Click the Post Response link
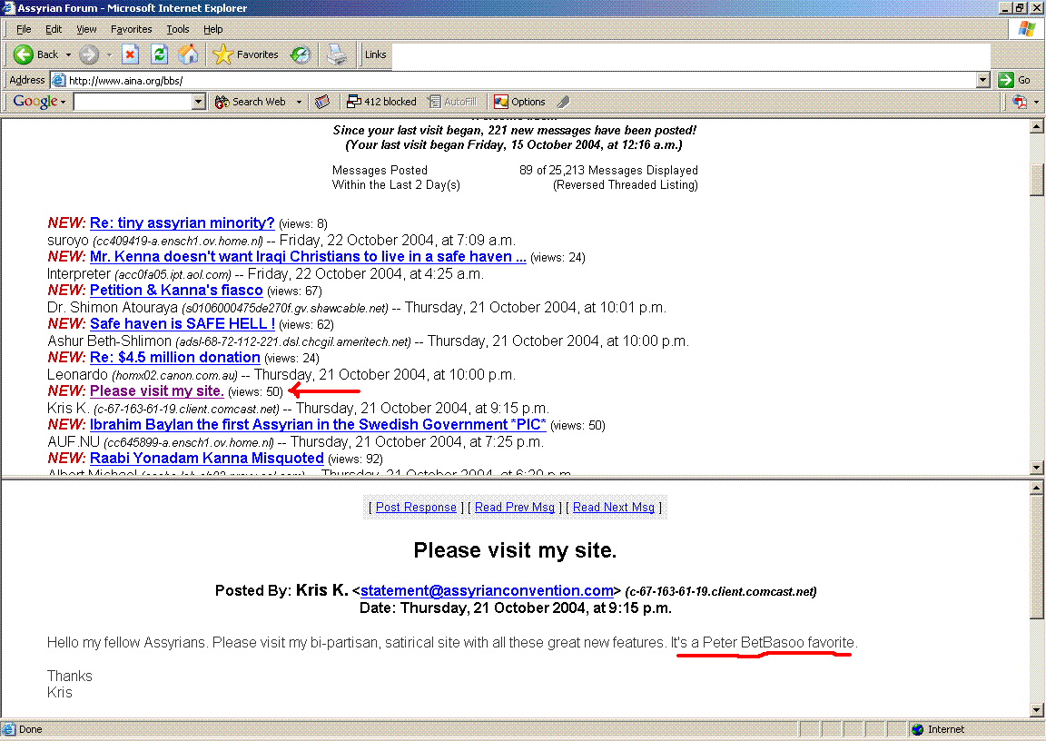 (x=416, y=507)
